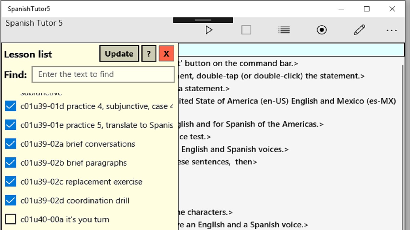
Task: Toggle c01u39-02a brief conversations checkbox
Action: (x=11, y=144)
